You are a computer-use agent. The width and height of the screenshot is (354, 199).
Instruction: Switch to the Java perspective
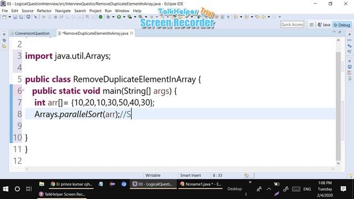[x=324, y=25]
